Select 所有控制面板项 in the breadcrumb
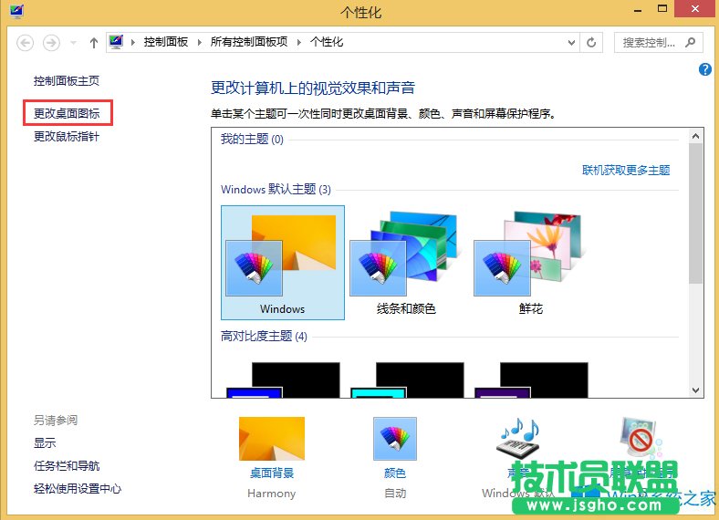 pyautogui.click(x=249, y=42)
